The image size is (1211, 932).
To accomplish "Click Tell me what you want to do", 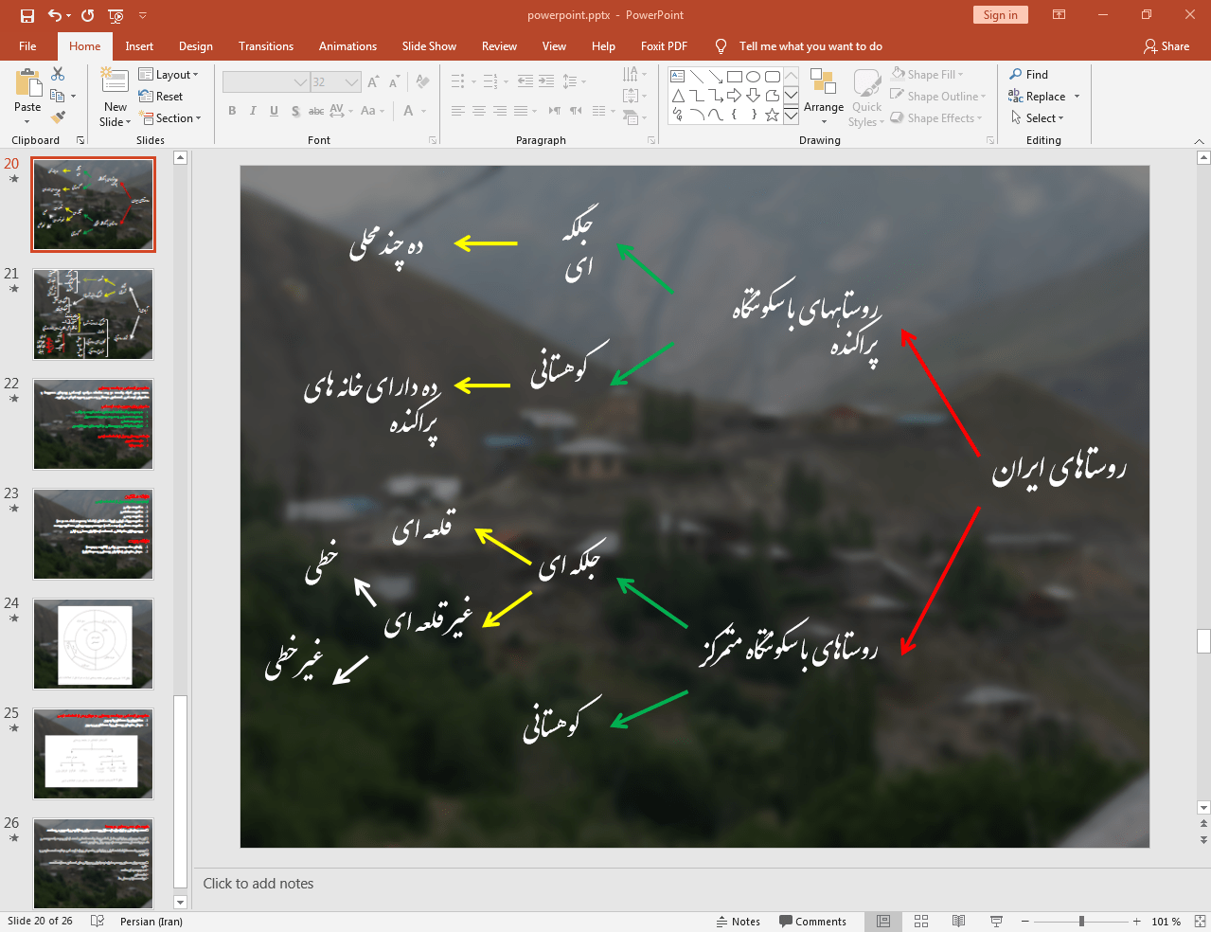I will pos(810,46).
